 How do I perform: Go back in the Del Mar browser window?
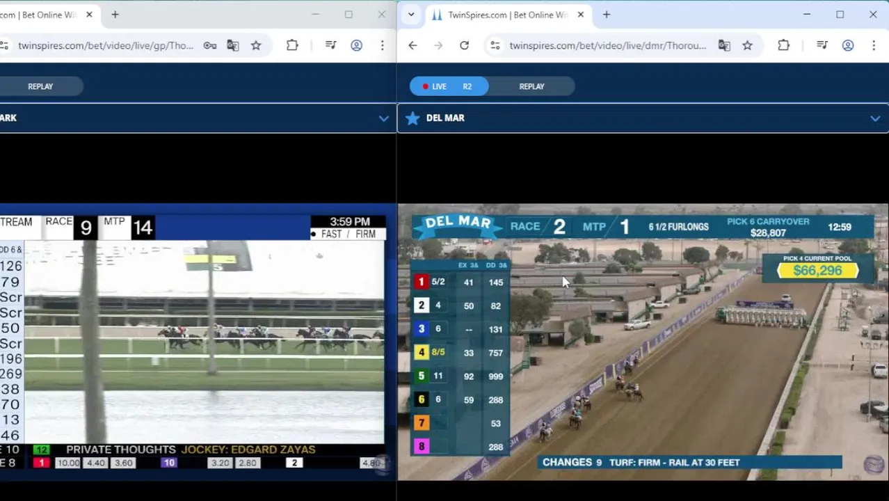413,45
